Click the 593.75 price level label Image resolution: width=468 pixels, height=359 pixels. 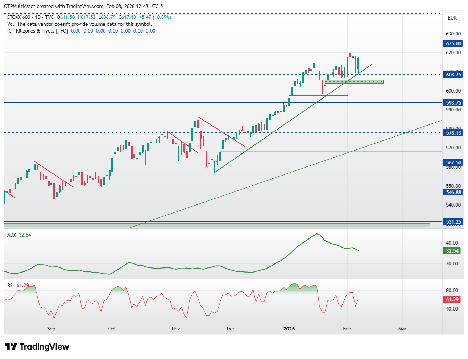pyautogui.click(x=453, y=103)
